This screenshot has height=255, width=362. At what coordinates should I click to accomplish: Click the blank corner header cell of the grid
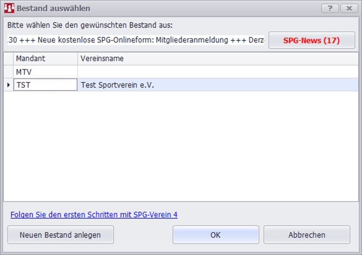tap(8, 59)
